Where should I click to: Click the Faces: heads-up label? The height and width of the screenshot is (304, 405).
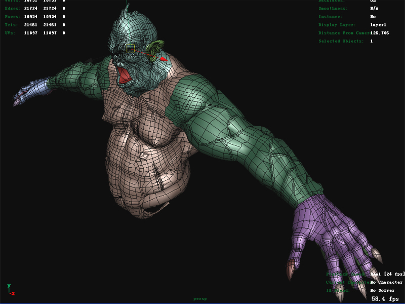click(x=12, y=17)
